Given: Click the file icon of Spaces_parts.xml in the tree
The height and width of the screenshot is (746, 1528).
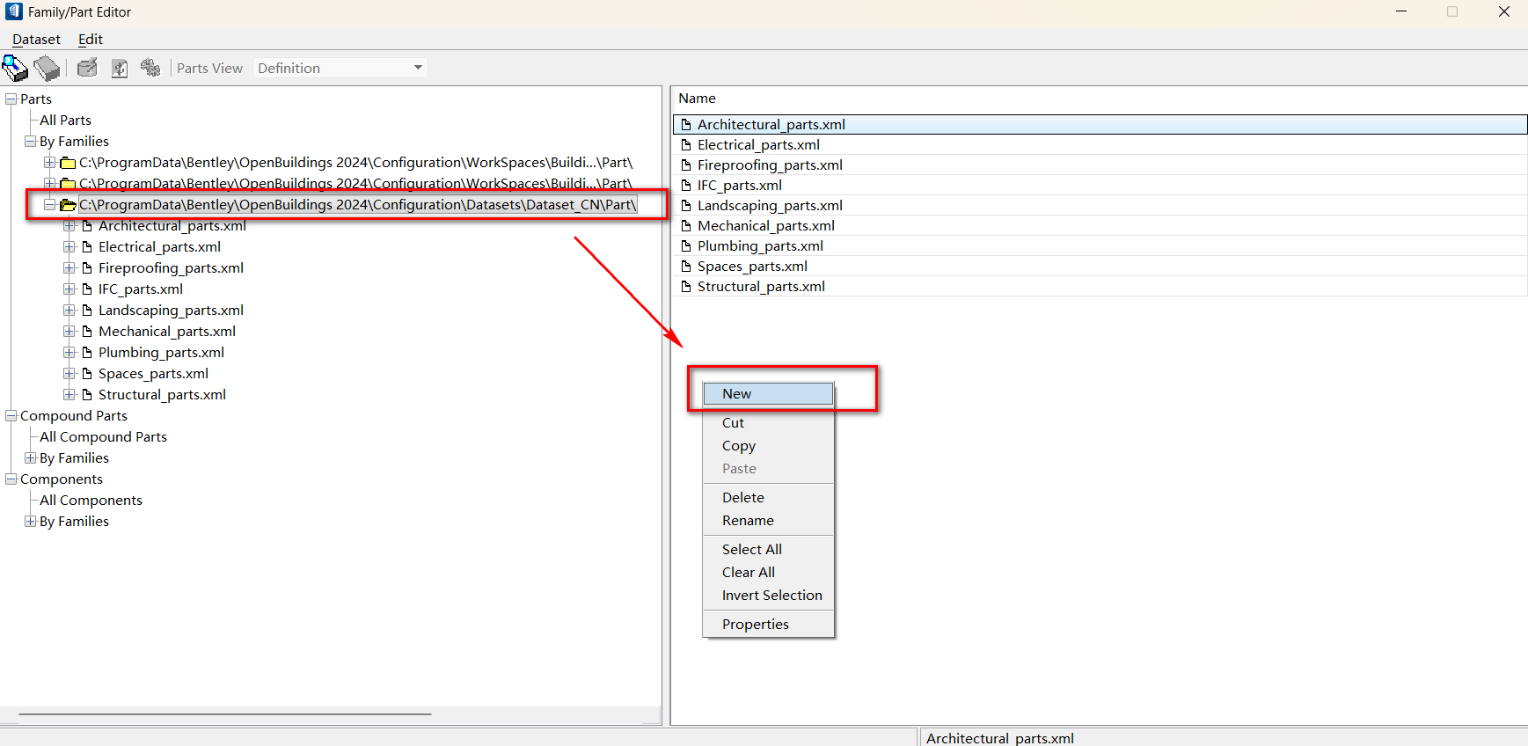Looking at the screenshot, I should point(87,374).
